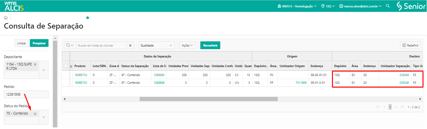Go to previous page pagination arrow

coord(384,107)
